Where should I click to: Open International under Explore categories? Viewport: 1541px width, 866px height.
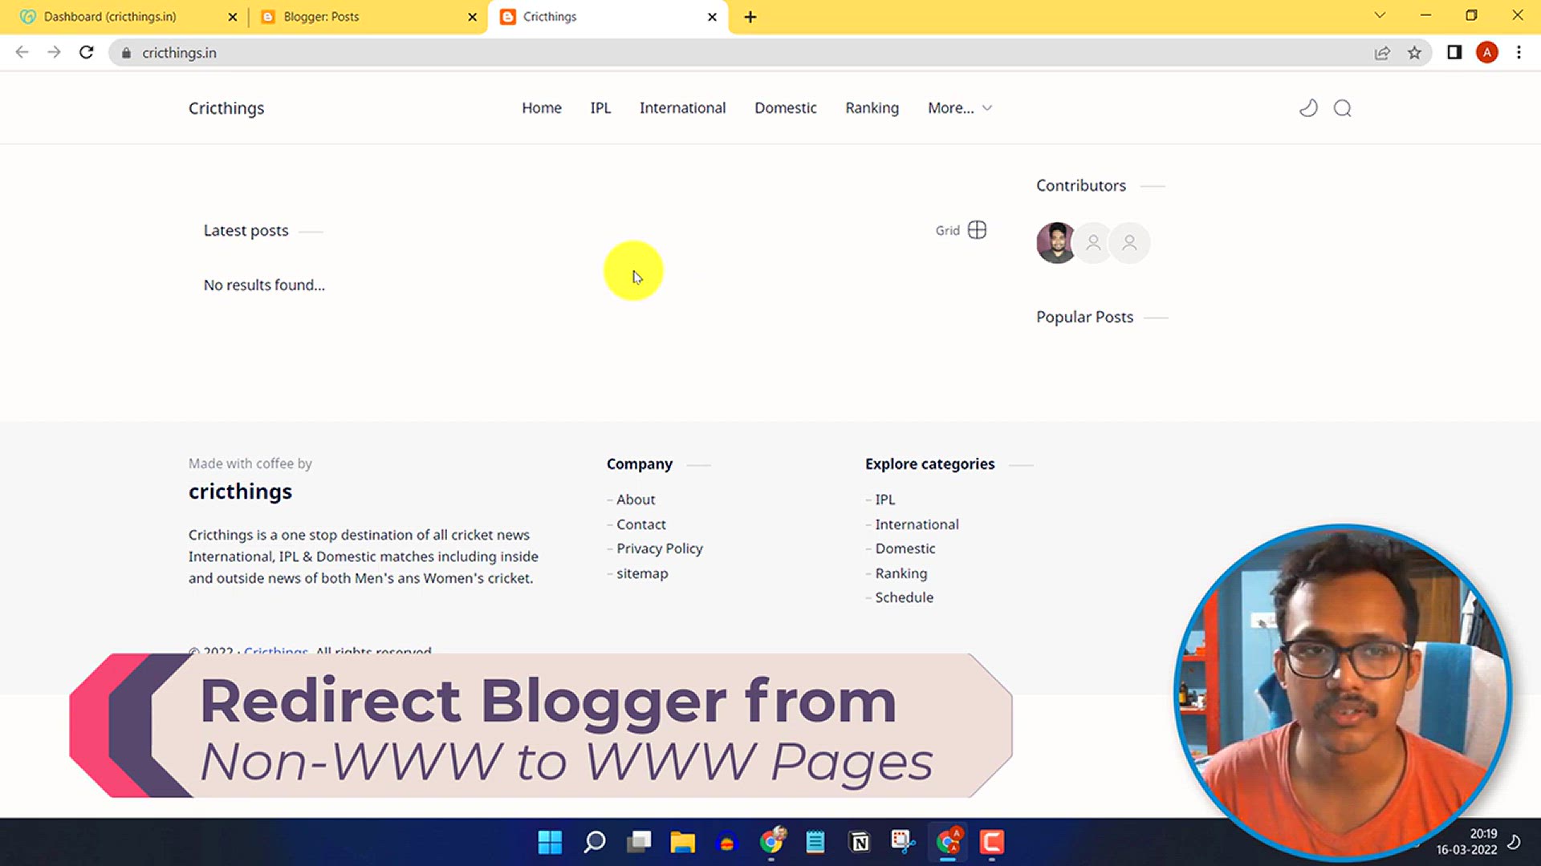click(x=917, y=524)
